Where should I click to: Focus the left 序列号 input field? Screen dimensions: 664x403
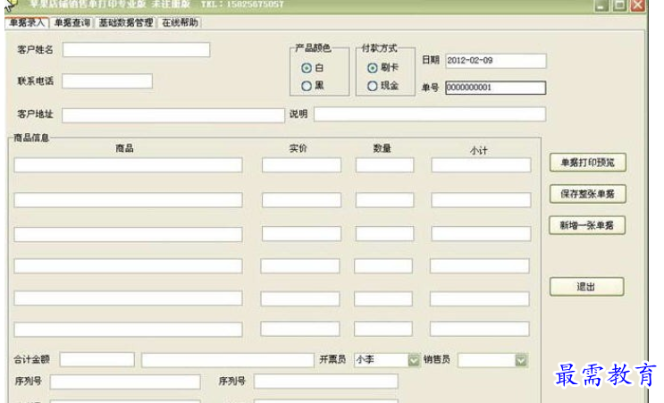[x=125, y=382]
